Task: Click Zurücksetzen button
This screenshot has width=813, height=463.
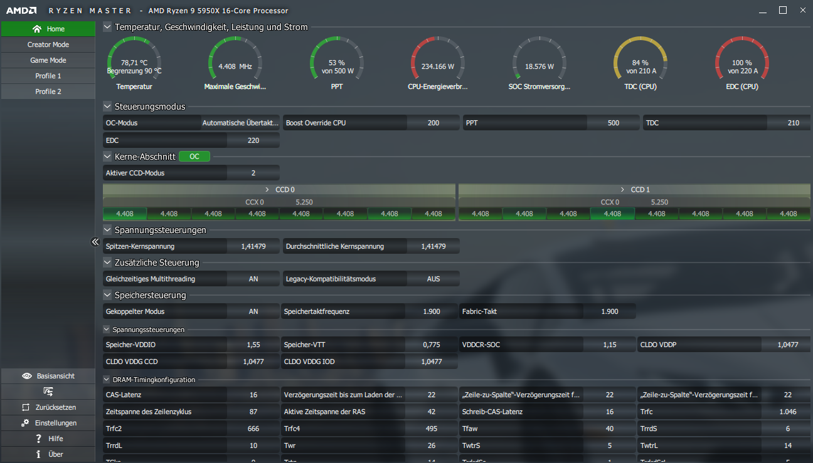Action: pyautogui.click(x=48, y=407)
